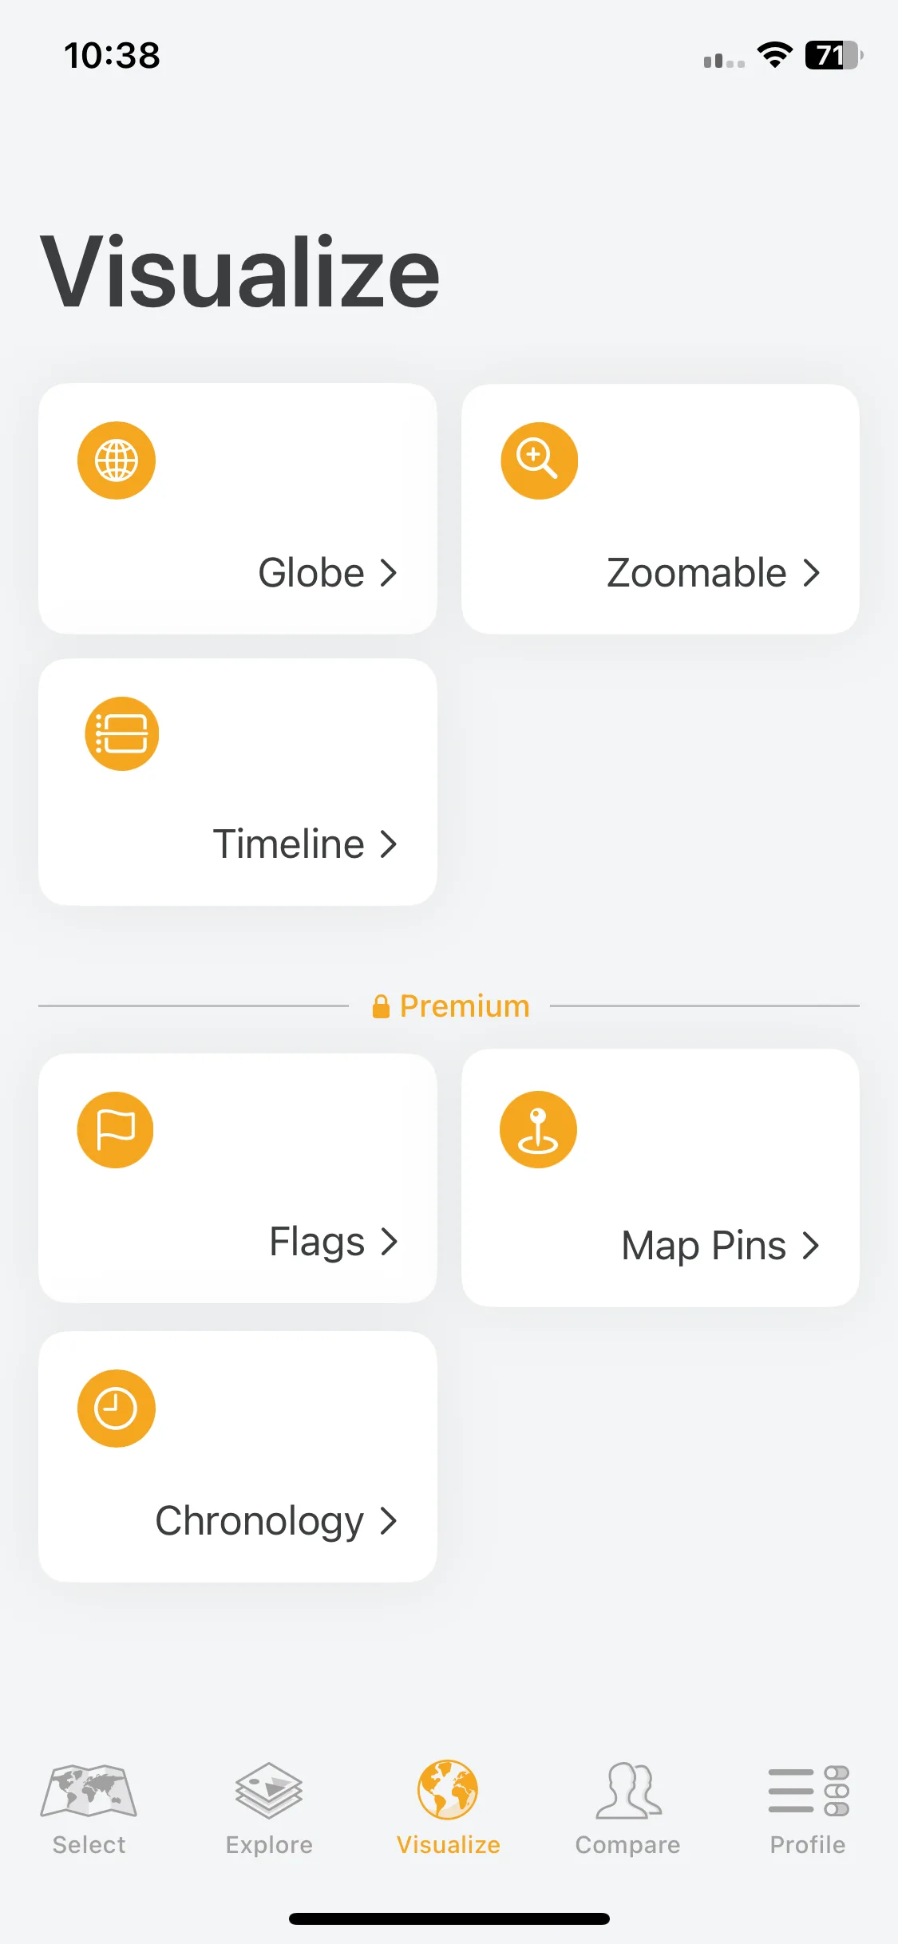
Task: Open the chevron next to Chronology
Action: pyautogui.click(x=389, y=1521)
